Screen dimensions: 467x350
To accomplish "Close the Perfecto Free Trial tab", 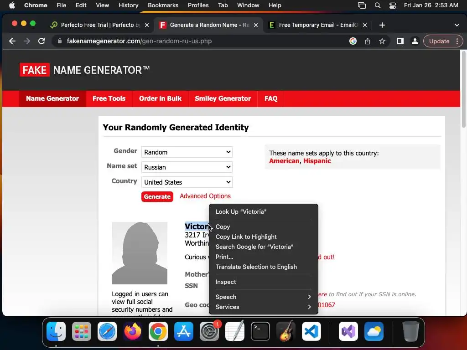I will tap(147, 25).
